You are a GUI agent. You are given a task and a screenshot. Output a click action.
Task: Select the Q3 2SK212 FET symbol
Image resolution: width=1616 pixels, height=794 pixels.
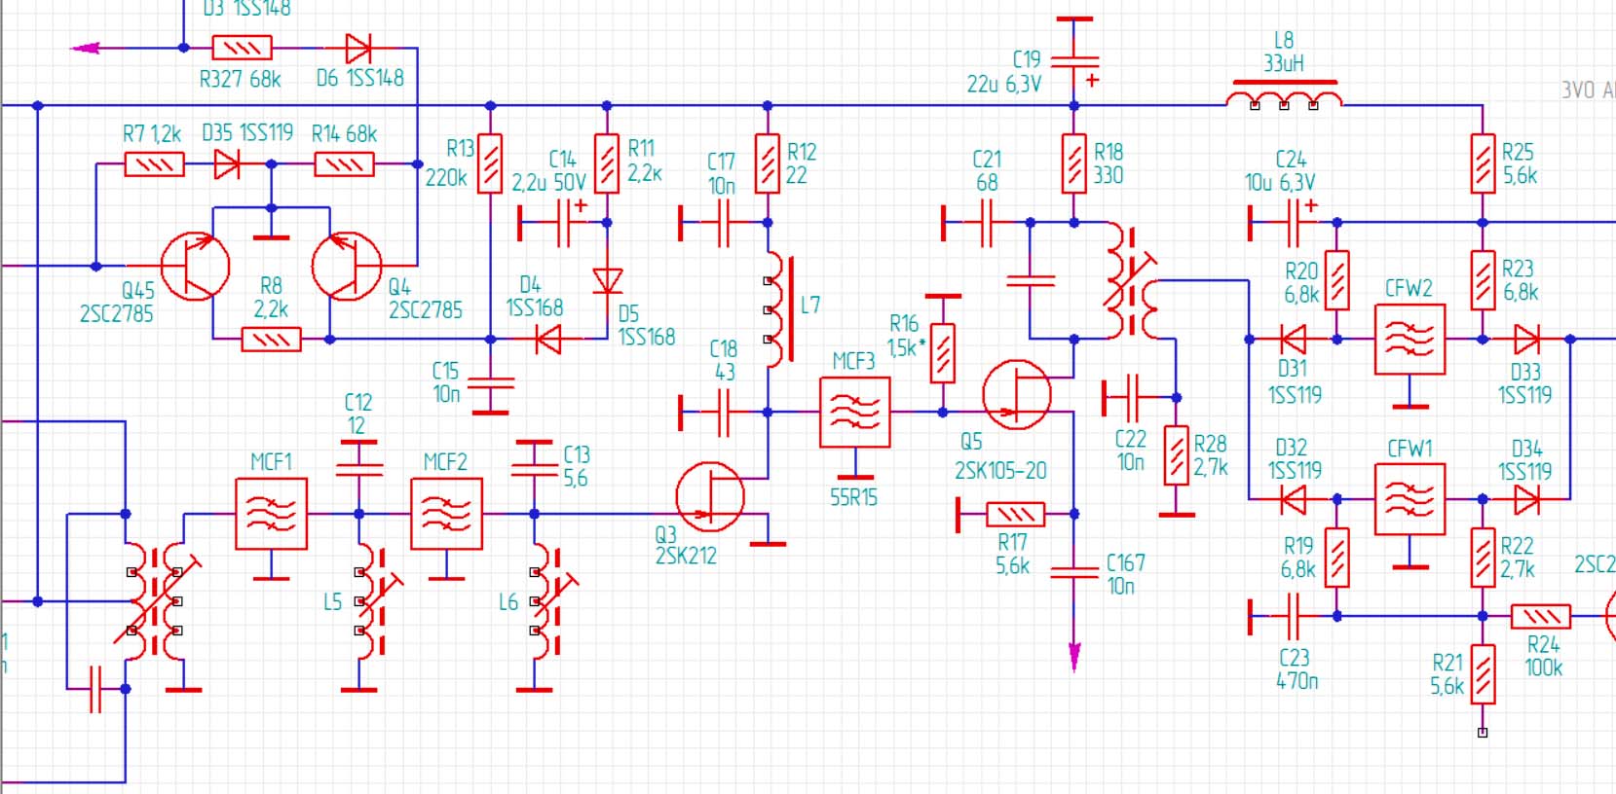710,496
